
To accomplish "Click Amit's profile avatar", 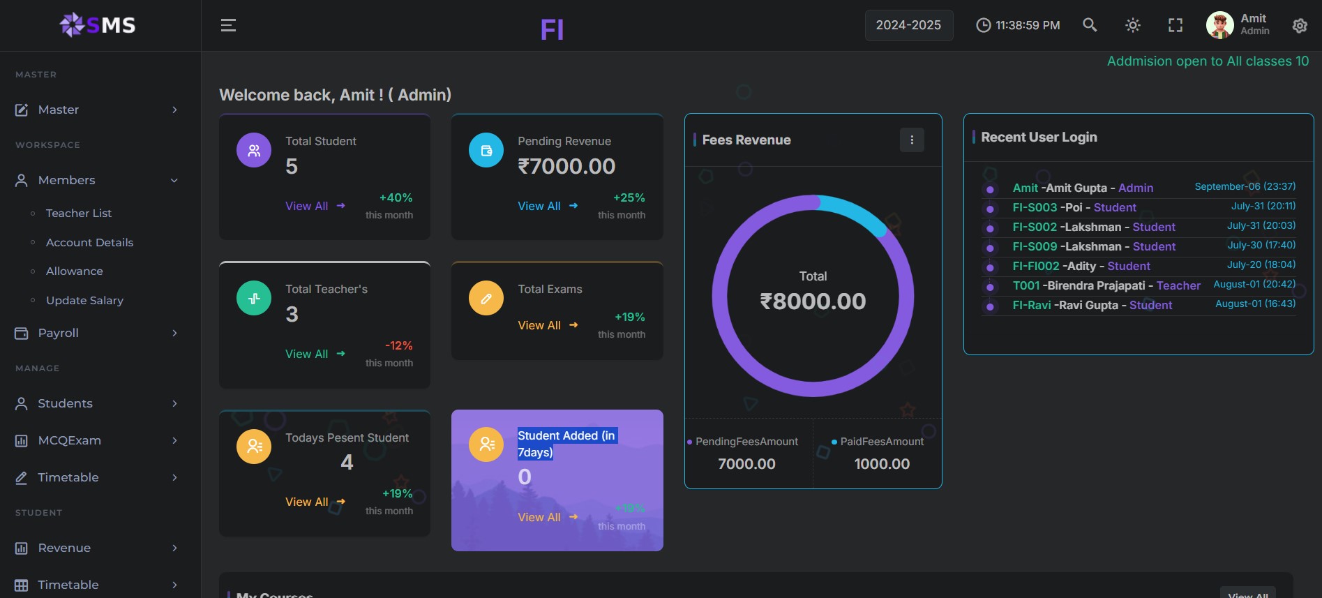I will click(1219, 26).
